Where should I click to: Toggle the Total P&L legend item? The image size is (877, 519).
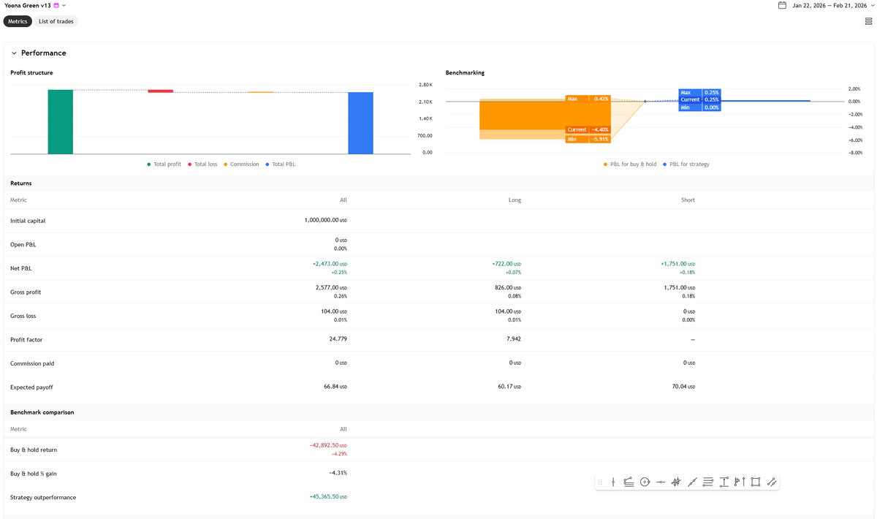pos(281,164)
